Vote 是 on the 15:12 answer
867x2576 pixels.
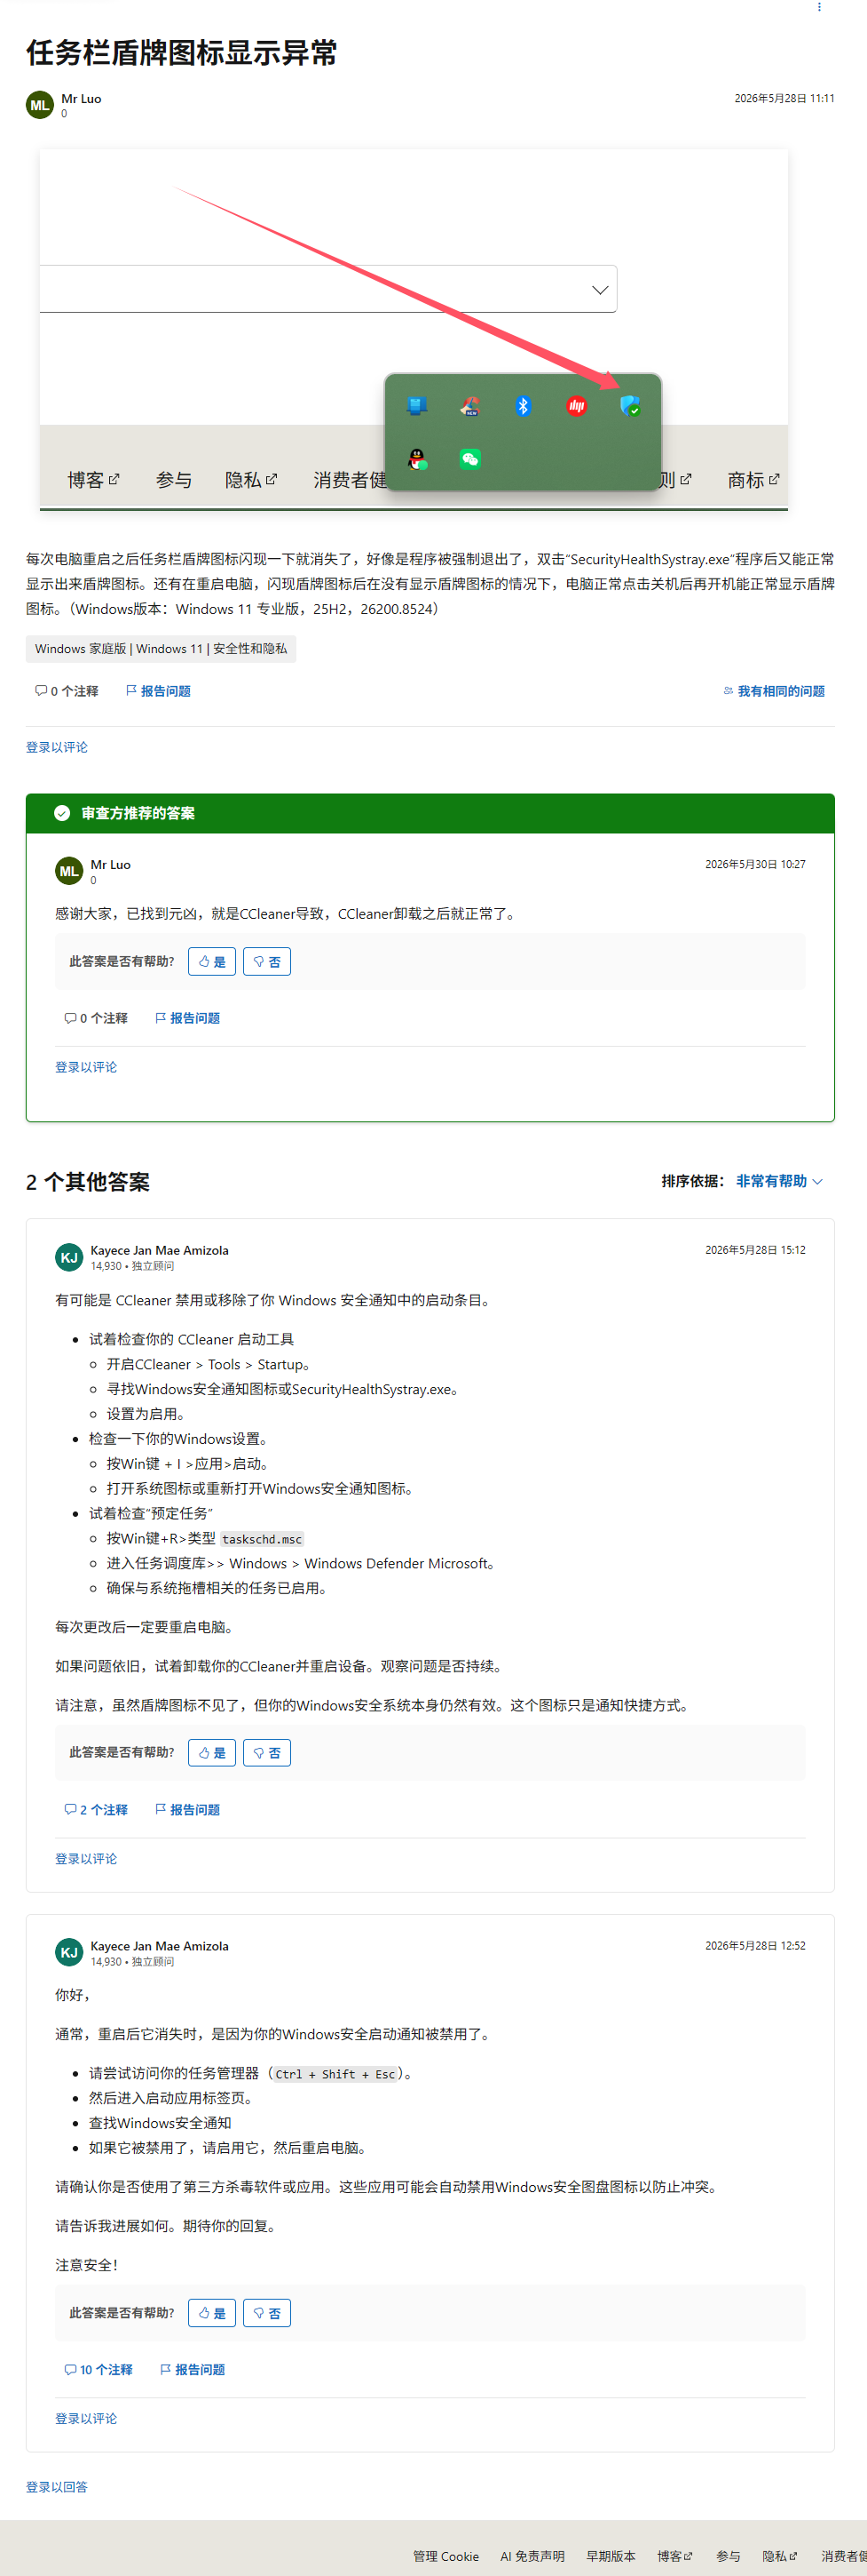(212, 1753)
